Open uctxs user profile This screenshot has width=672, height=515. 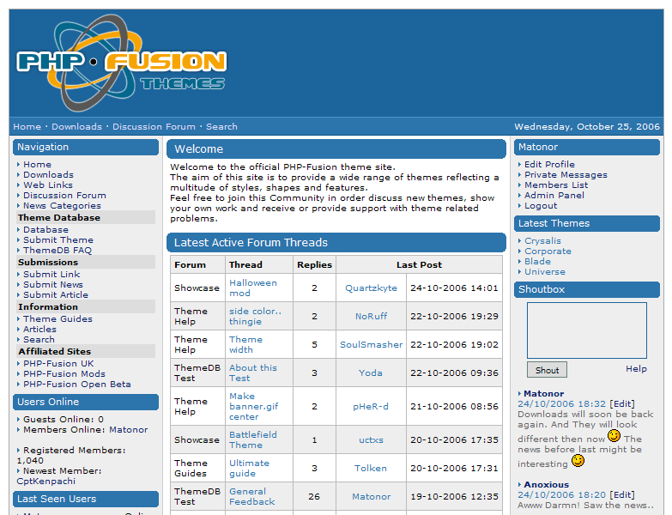point(371,439)
